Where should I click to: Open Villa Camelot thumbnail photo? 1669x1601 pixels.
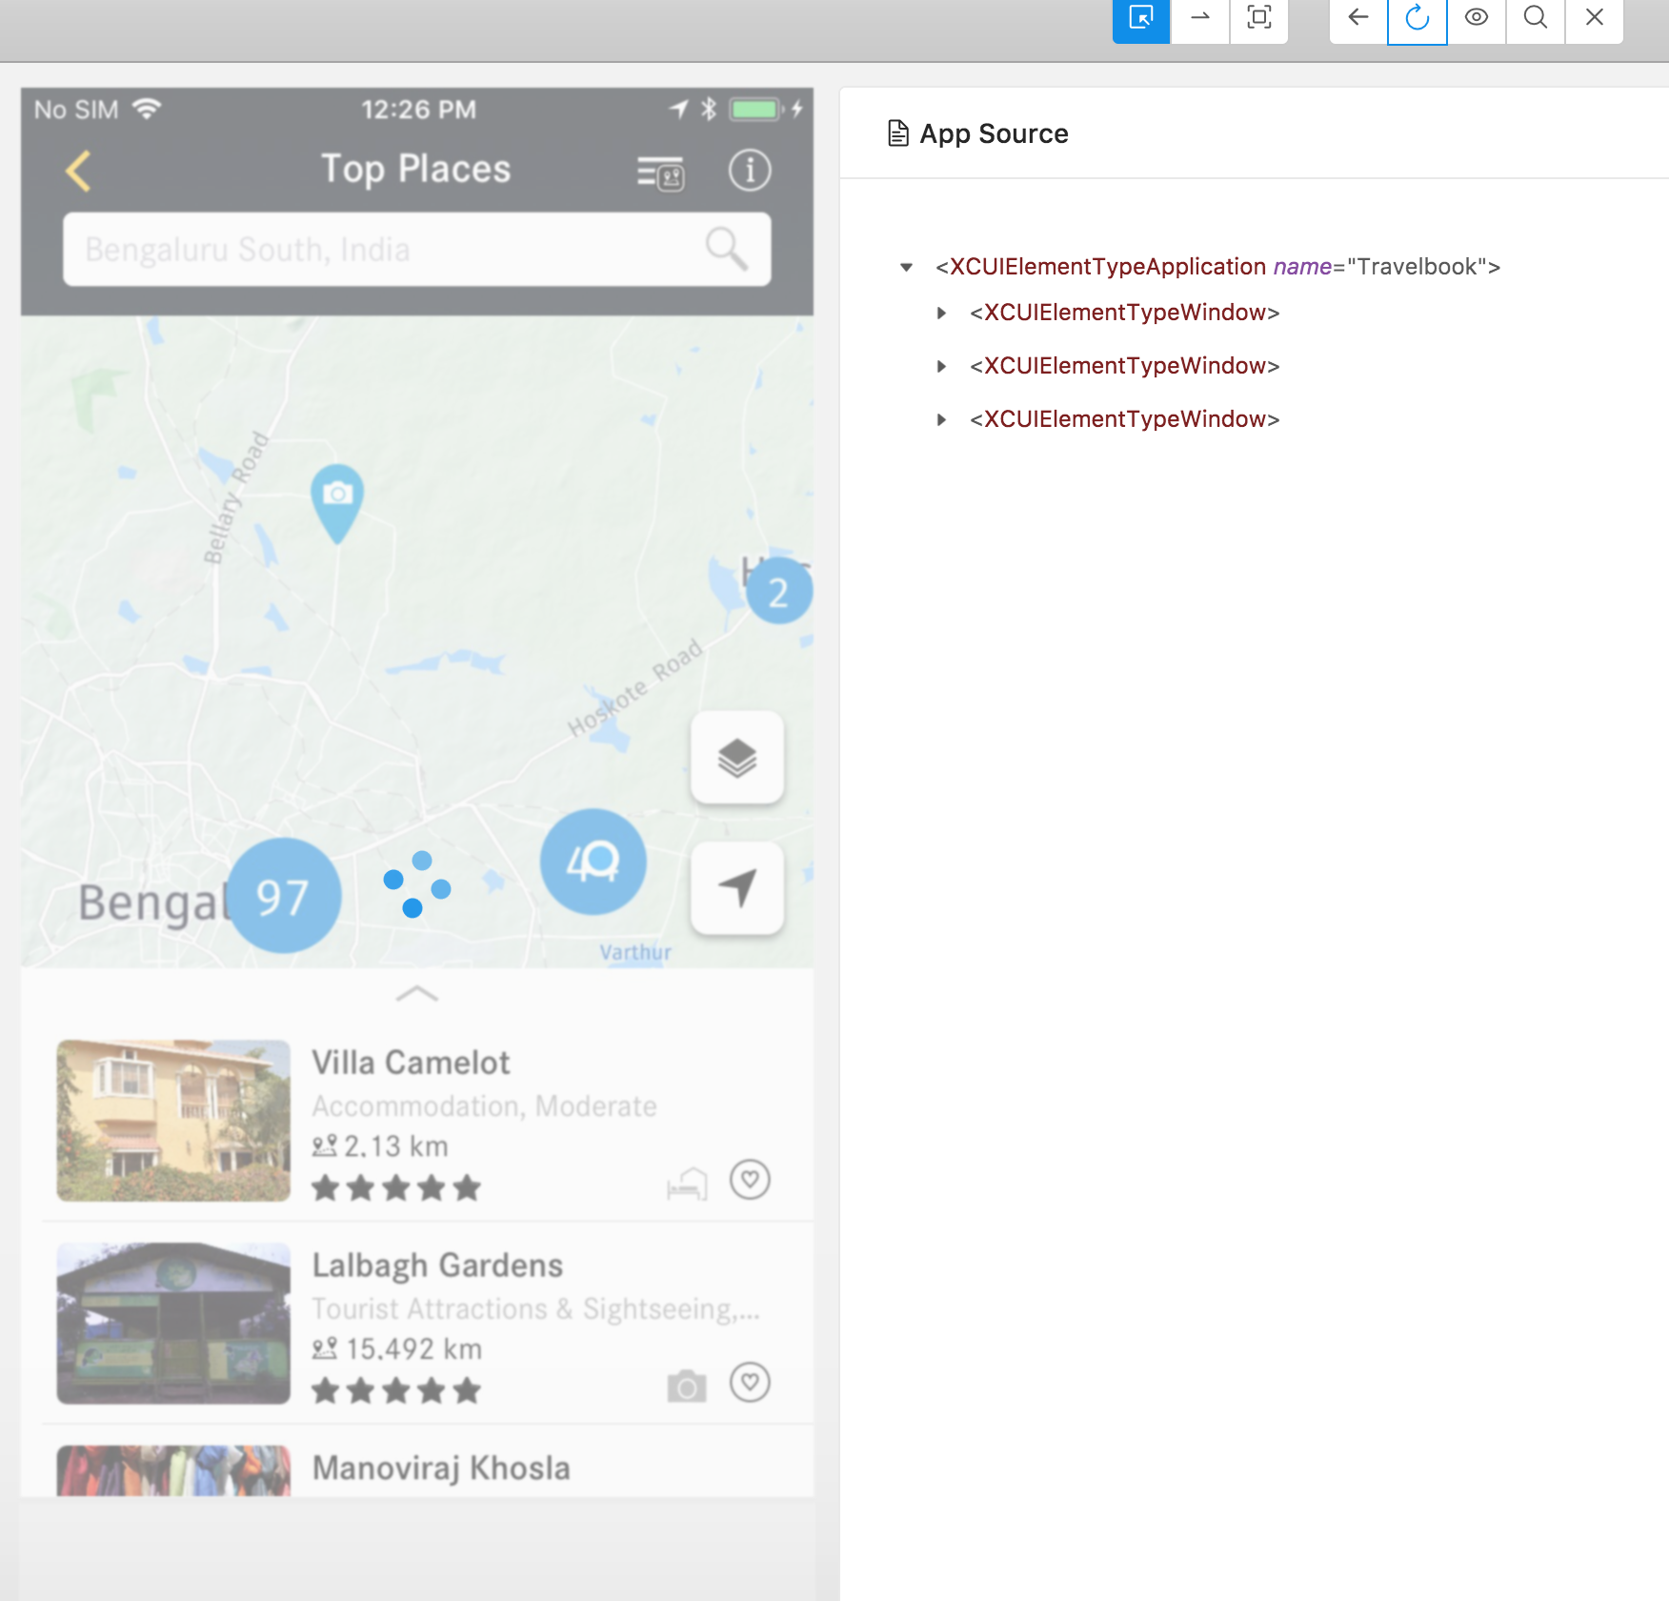point(173,1120)
